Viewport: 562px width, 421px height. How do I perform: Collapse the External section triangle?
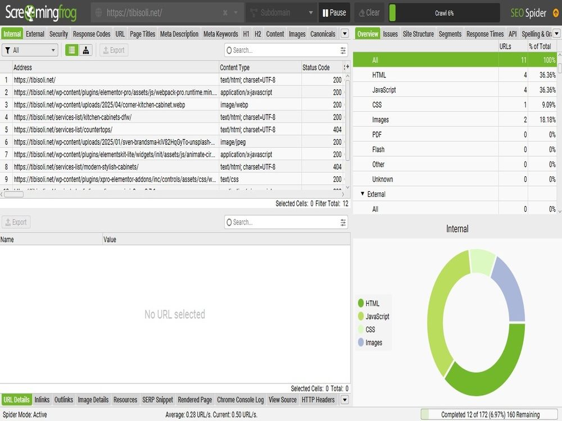pyautogui.click(x=362, y=194)
